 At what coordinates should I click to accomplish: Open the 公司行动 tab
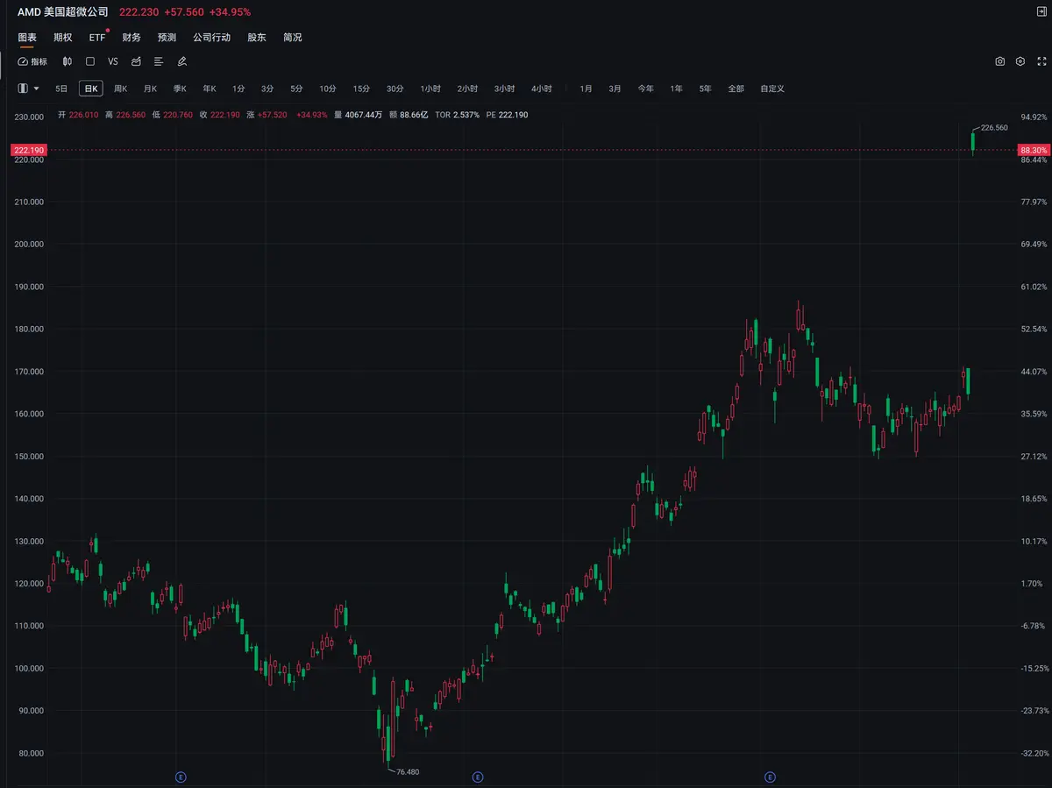(211, 38)
